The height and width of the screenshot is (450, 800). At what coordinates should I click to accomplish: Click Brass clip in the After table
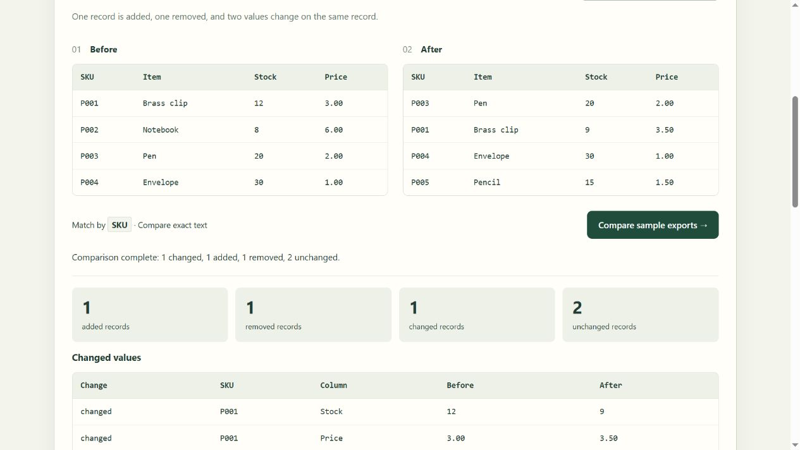(496, 130)
